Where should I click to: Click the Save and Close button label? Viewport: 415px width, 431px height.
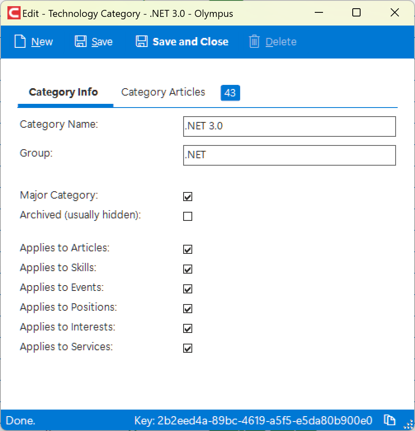click(191, 42)
